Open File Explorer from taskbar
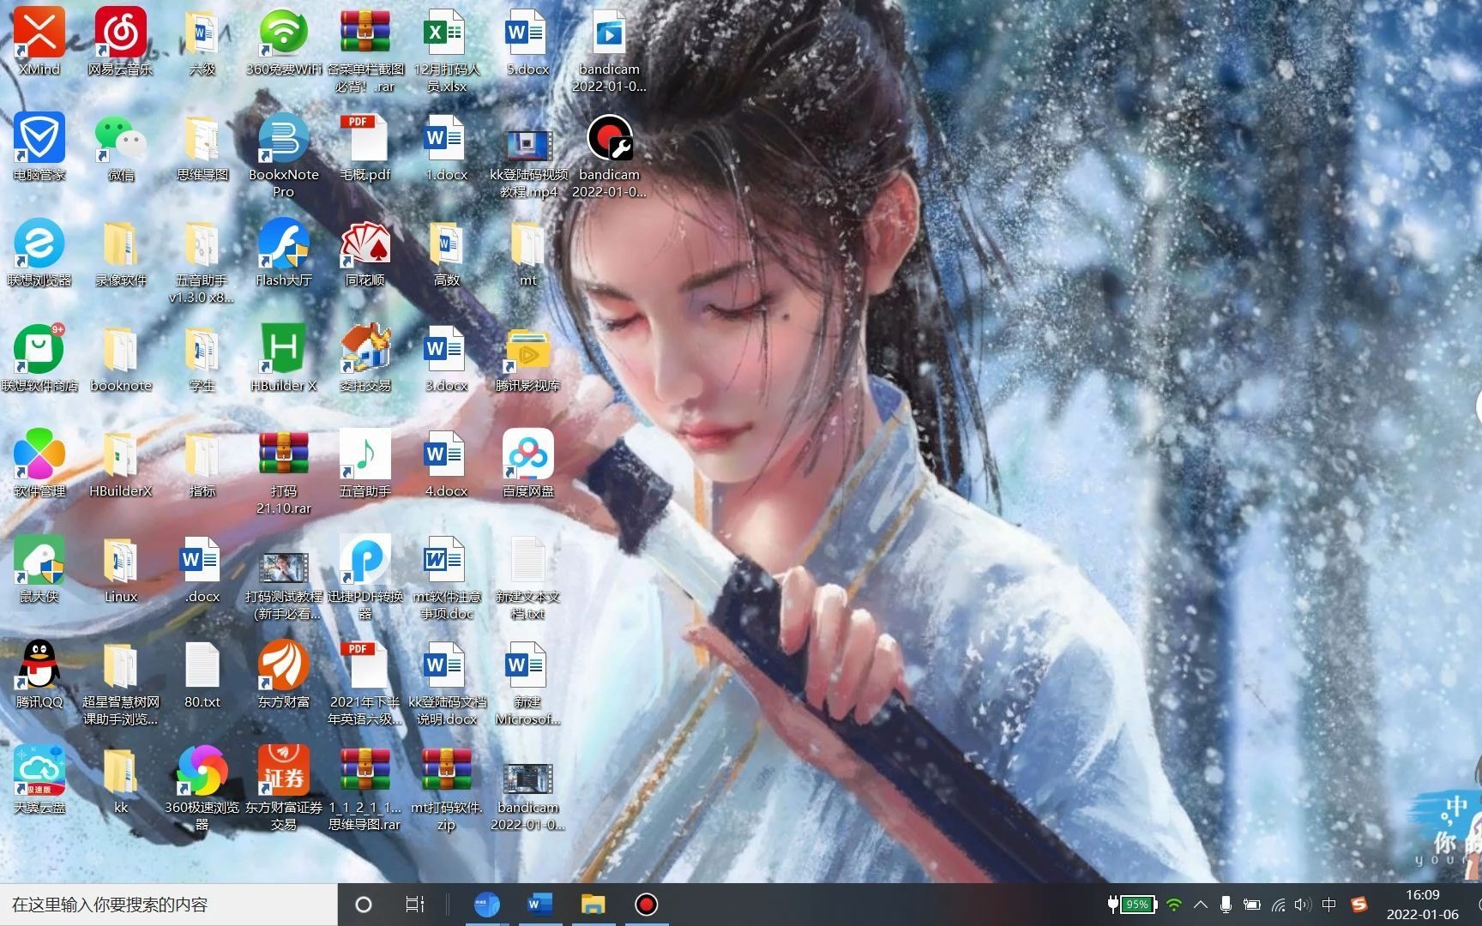This screenshot has width=1482, height=926. (x=593, y=905)
